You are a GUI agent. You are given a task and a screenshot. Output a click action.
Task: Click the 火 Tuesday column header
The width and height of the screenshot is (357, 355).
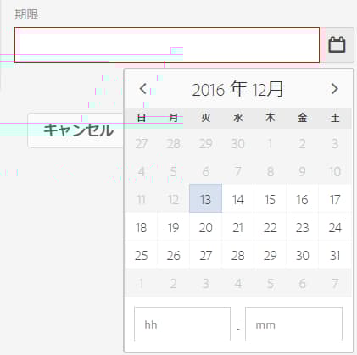pyautogui.click(x=205, y=118)
